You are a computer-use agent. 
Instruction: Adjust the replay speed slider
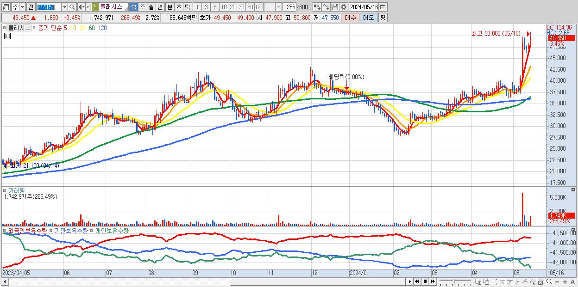click(455, 281)
